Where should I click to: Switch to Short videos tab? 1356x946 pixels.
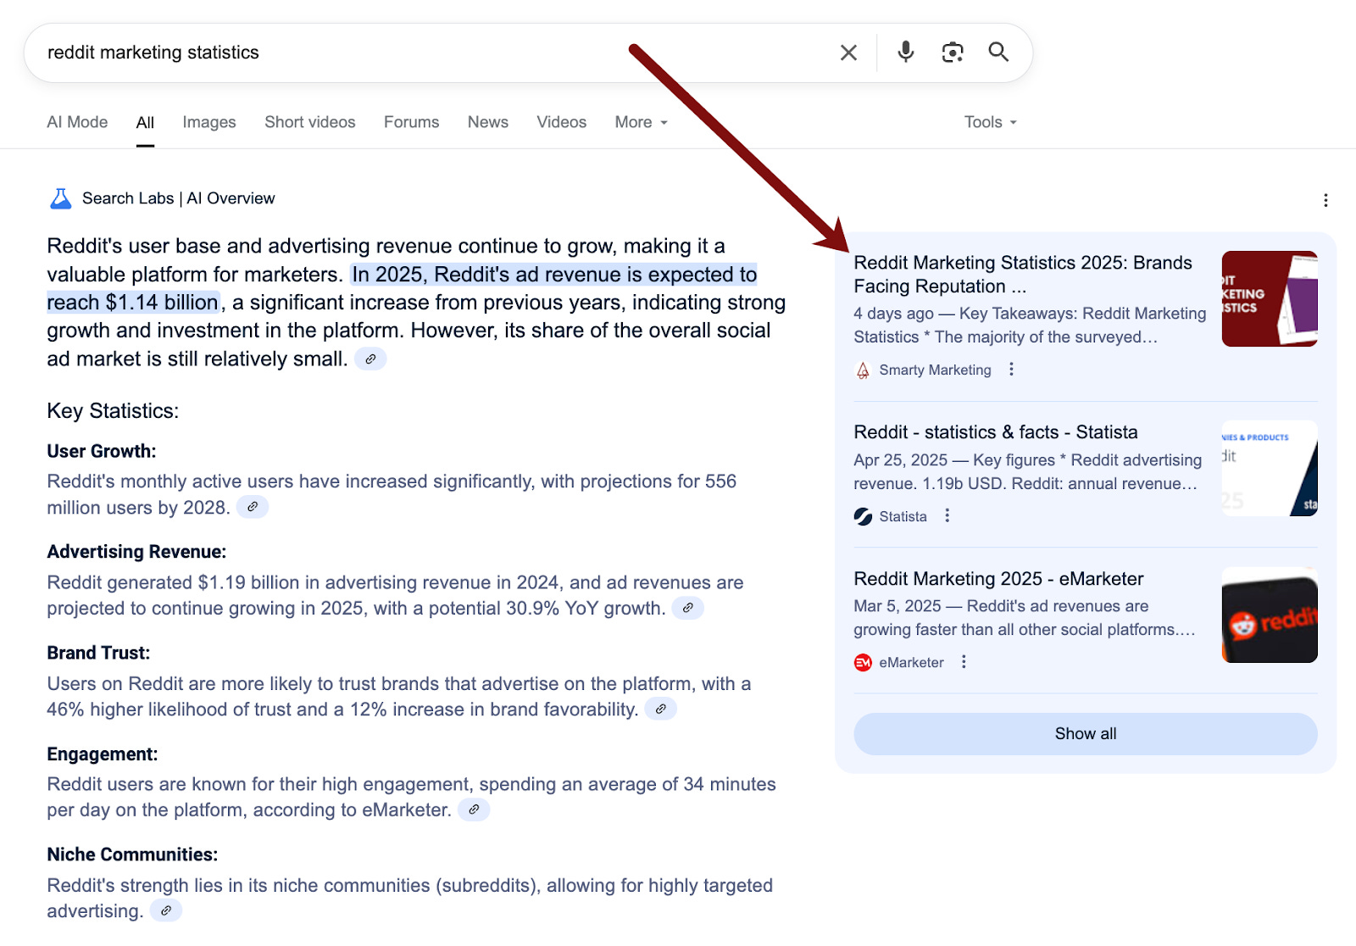coord(310,122)
